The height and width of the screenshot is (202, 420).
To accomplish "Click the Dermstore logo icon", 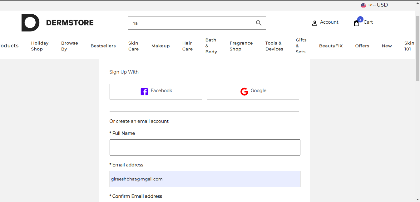I will 30,22.
